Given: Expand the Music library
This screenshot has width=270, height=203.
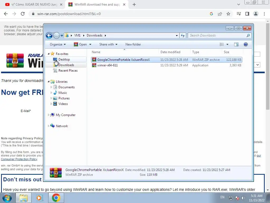Looking at the screenshot, I should coord(51,93).
